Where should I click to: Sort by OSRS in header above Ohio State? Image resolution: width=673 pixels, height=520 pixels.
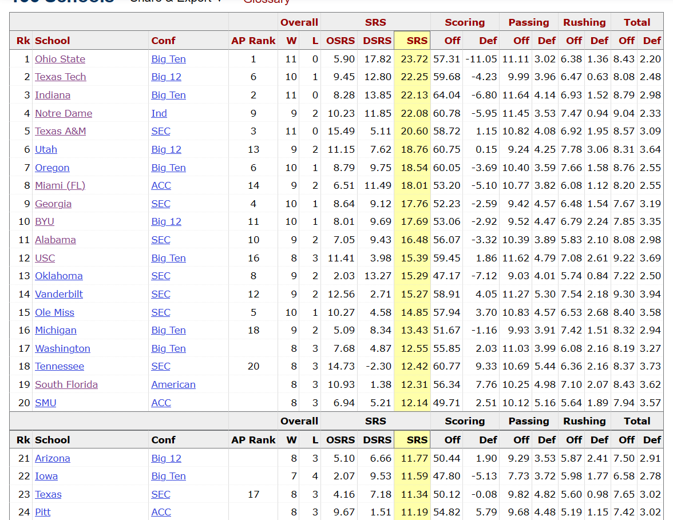[341, 41]
